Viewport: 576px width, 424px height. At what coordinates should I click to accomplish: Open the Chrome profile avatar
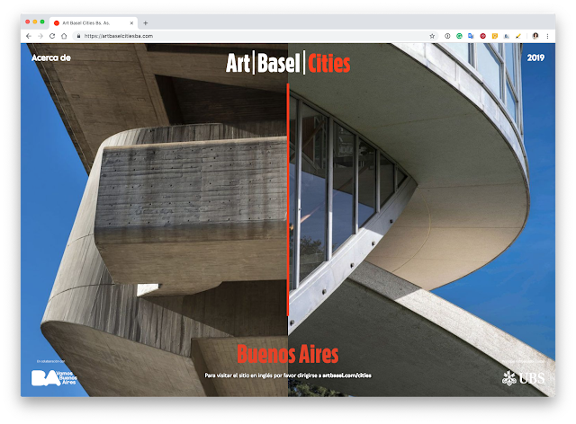point(535,36)
